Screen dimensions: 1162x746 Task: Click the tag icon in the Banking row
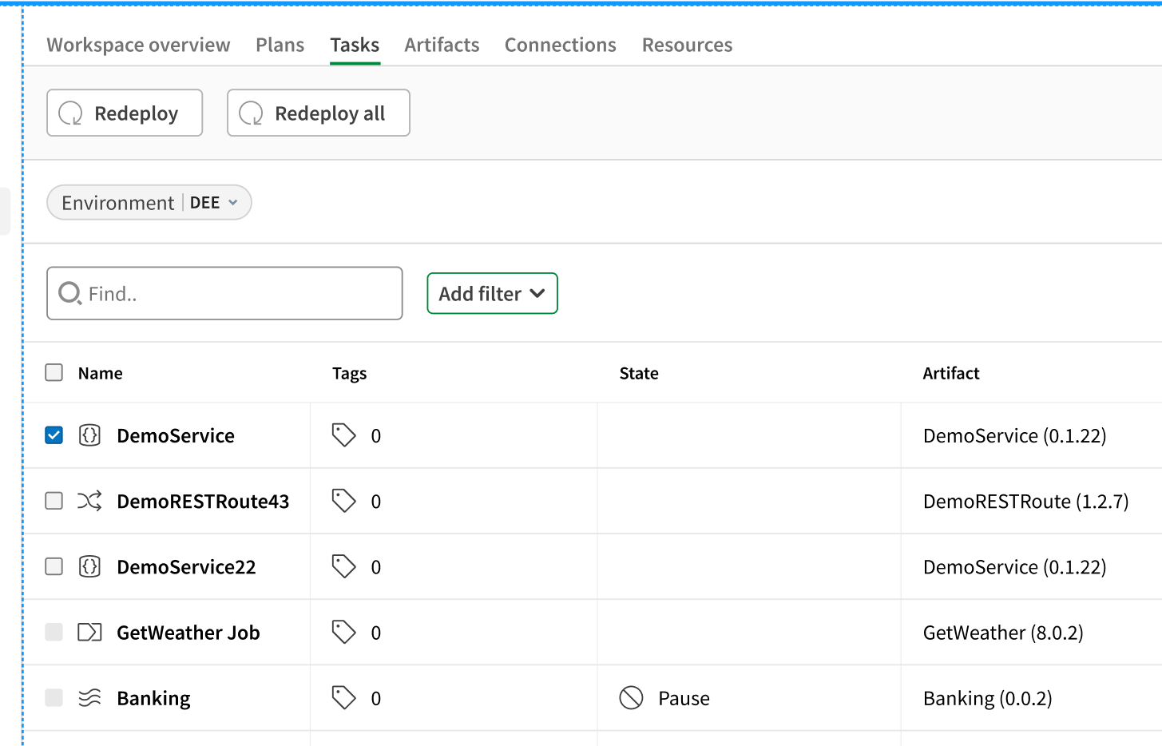(343, 697)
